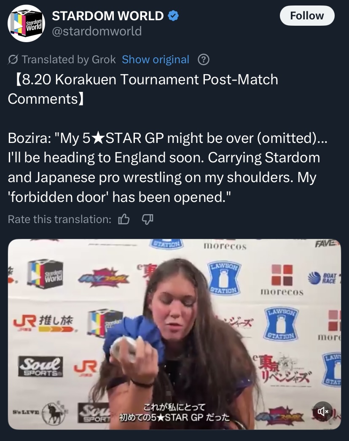Rate the translation with thumbs up

[x=124, y=219]
